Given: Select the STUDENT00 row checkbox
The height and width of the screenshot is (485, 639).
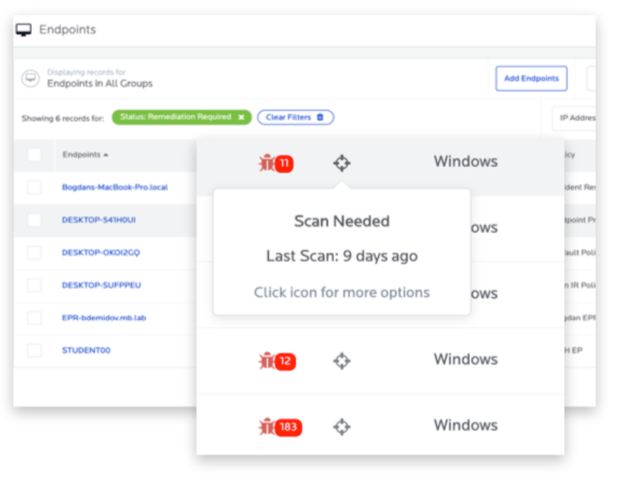Looking at the screenshot, I should (x=34, y=351).
